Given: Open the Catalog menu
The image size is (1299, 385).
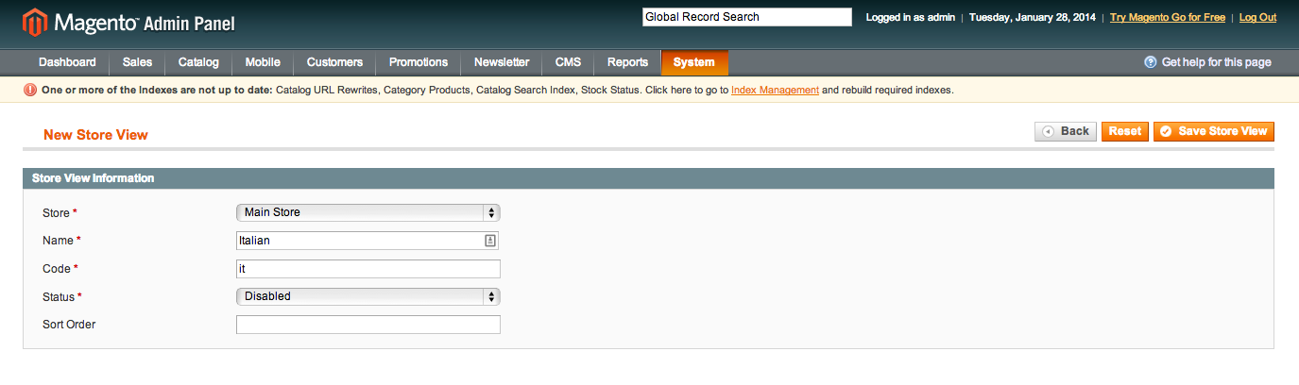Looking at the screenshot, I should pyautogui.click(x=198, y=62).
